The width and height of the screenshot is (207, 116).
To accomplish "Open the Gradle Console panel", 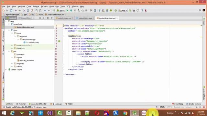I will coord(193,104).
